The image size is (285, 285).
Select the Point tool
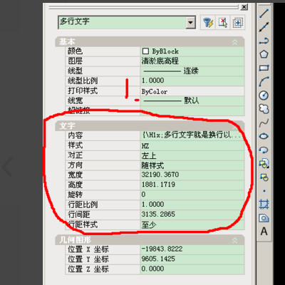pos(264,191)
